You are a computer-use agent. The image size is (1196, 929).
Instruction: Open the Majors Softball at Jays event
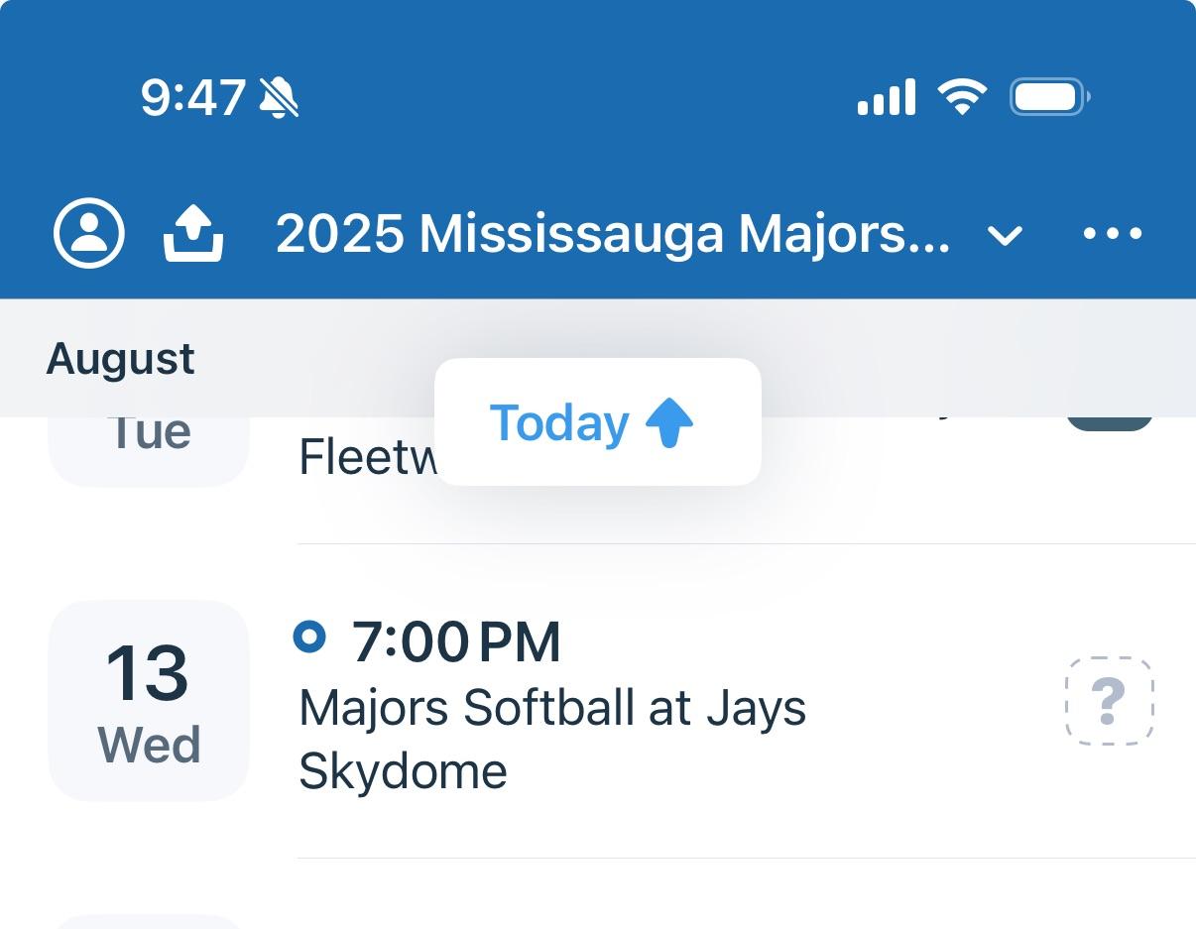[x=552, y=708]
